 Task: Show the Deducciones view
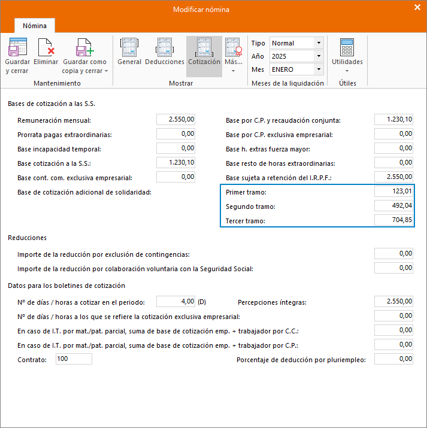tap(165, 52)
